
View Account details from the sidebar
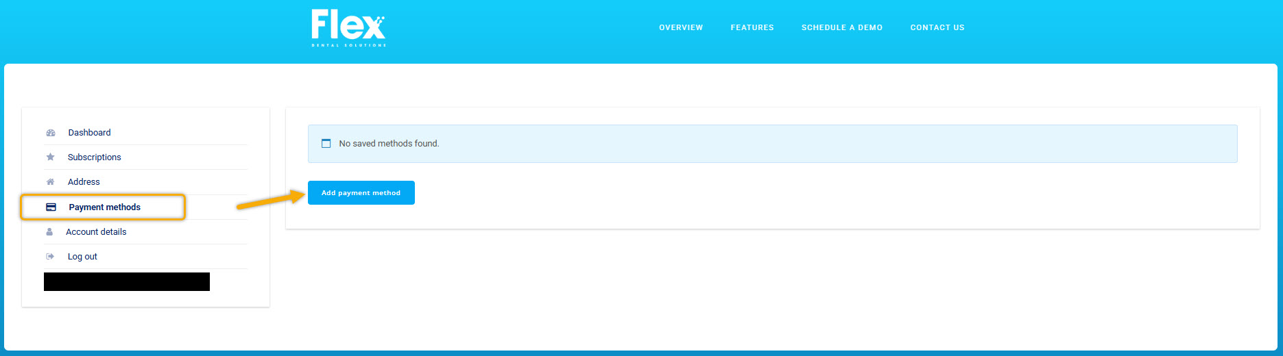(96, 232)
